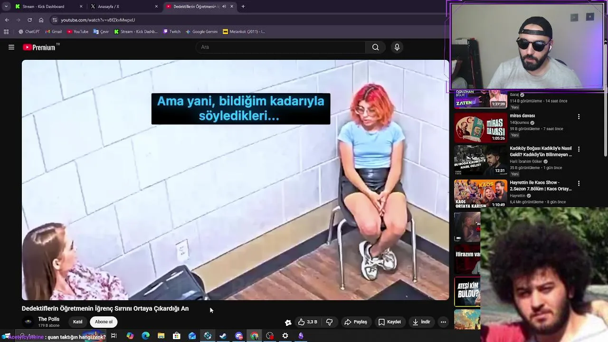
Task: Expand the tab search dropdown
Action: click(6, 7)
